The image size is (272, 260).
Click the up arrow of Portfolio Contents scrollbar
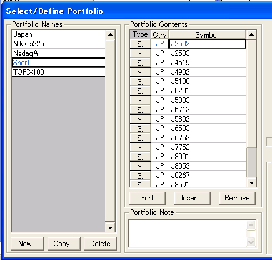tap(251, 34)
